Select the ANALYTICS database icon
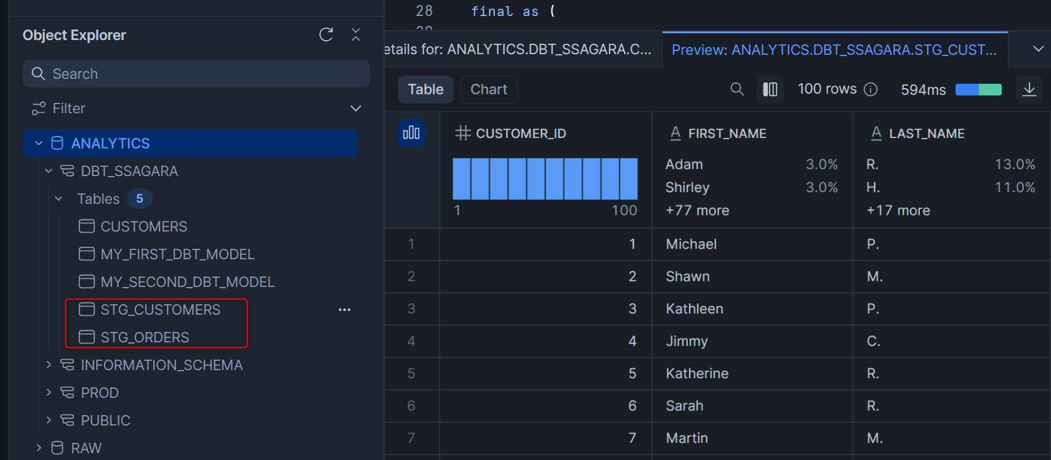1051x460 pixels. pos(57,143)
